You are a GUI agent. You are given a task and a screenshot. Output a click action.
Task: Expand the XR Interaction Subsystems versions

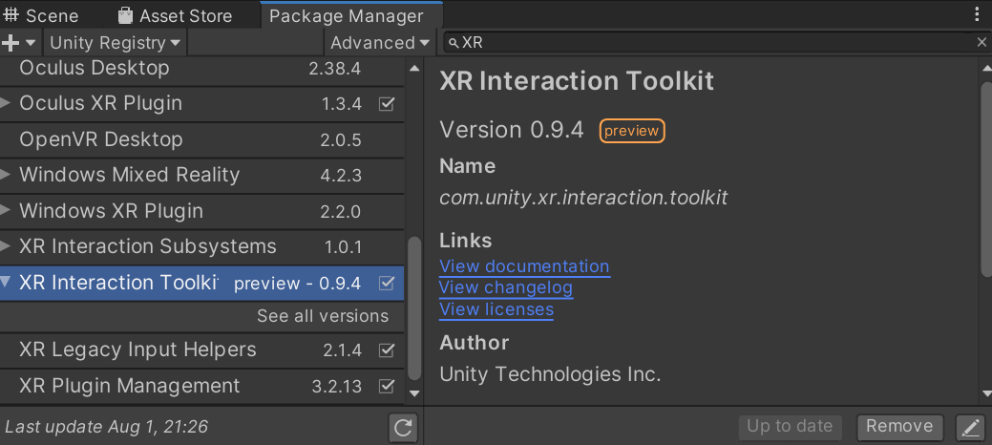click(x=6, y=246)
